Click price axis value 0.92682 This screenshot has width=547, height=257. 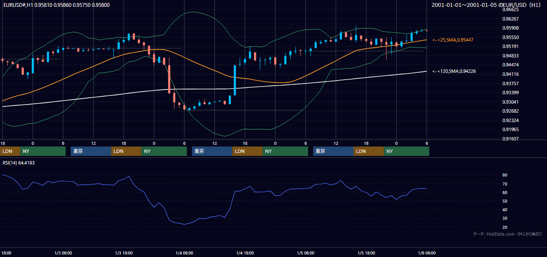click(x=510, y=111)
